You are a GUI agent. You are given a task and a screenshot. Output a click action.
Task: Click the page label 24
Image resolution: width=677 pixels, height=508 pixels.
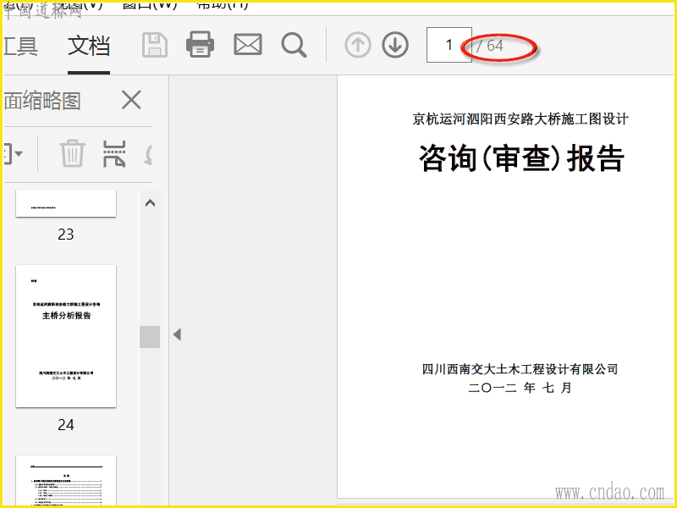(66, 425)
